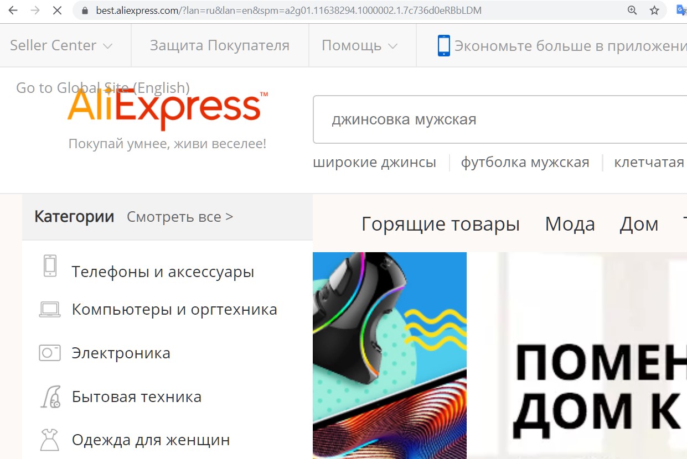This screenshot has width=687, height=459.
Task: Click the browser back arrow
Action: pos(12,11)
